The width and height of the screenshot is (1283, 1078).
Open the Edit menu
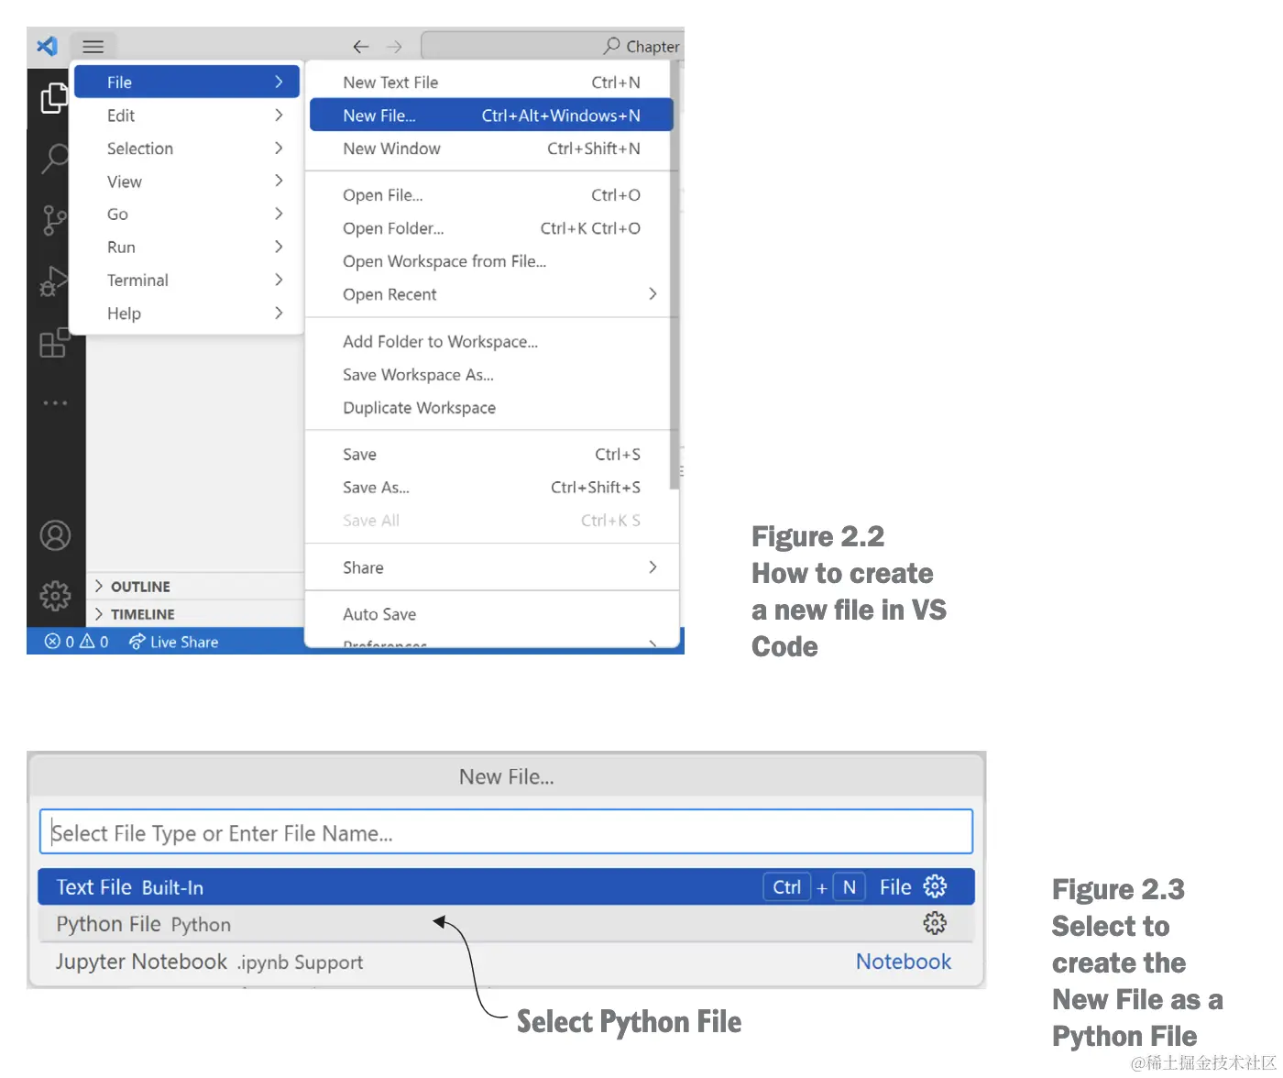187,115
